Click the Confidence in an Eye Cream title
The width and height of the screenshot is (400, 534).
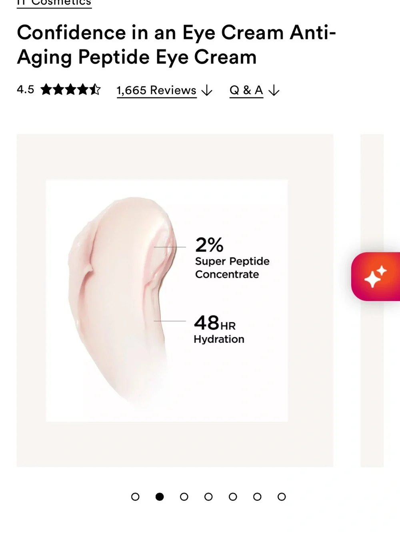(x=176, y=44)
